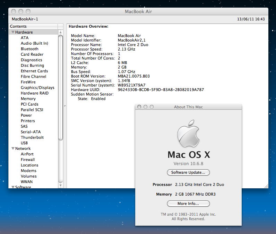Choose USB from the hardware list
This screenshot has height=234, width=276.
tap(24, 143)
